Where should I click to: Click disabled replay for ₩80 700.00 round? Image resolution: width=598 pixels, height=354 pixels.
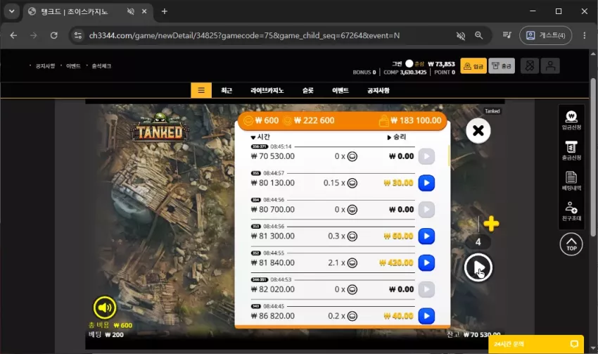426,210
